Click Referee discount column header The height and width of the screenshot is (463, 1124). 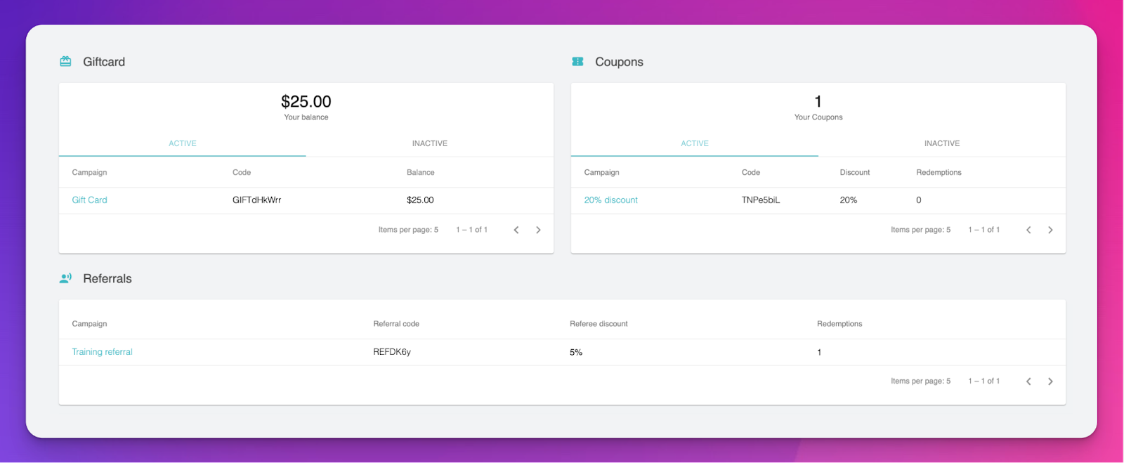[x=599, y=324]
